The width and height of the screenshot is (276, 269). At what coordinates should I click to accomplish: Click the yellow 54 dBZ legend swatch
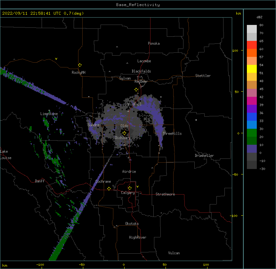pyautogui.click(x=252, y=69)
